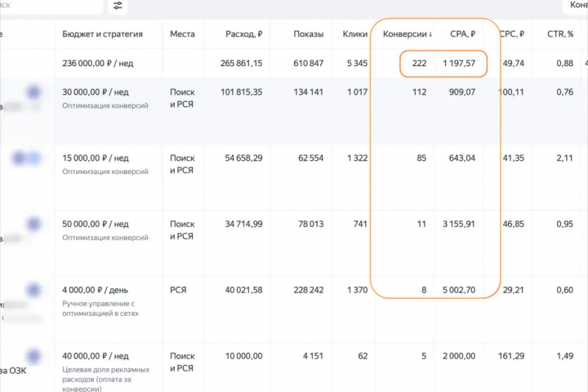Click the CTR, % column header

pyautogui.click(x=560, y=34)
